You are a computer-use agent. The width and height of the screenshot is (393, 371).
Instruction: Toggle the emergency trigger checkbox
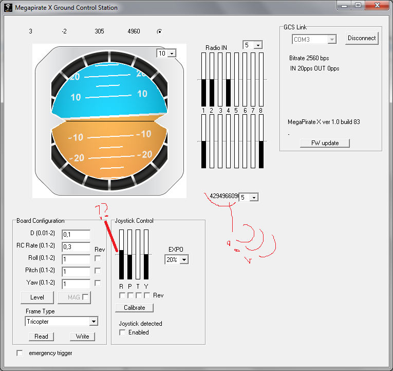pos(20,353)
